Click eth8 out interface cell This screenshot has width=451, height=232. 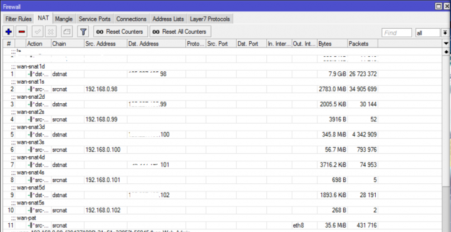click(304, 226)
